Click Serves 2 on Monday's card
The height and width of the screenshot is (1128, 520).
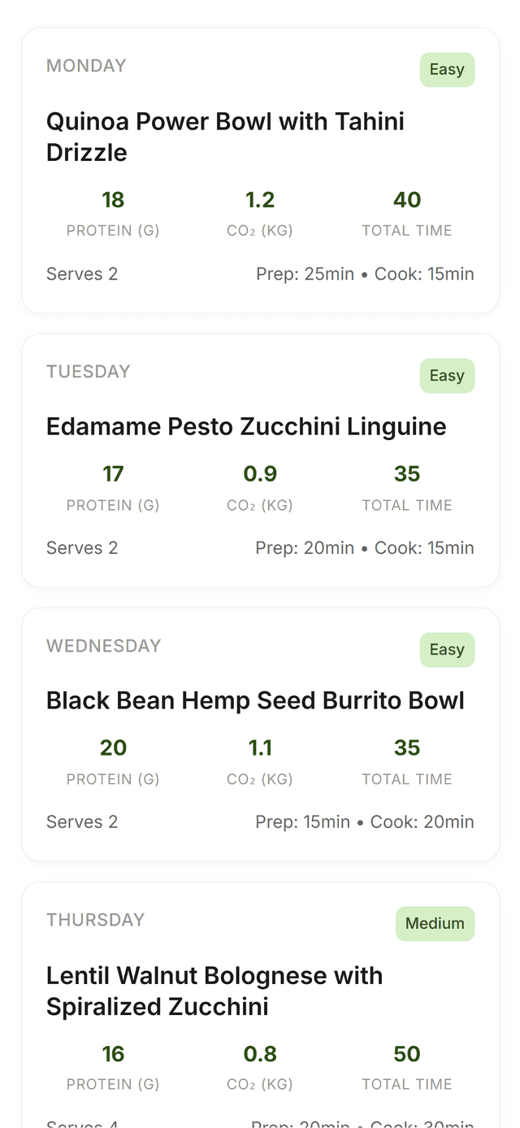click(82, 273)
